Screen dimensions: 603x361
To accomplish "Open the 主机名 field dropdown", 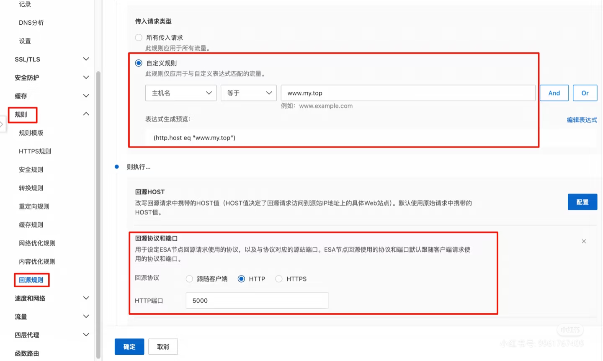I will [x=180, y=93].
